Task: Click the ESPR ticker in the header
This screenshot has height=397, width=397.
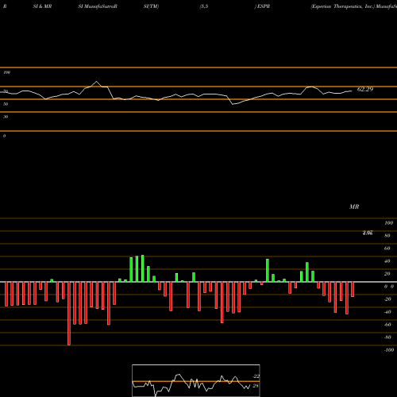Action: [263, 6]
